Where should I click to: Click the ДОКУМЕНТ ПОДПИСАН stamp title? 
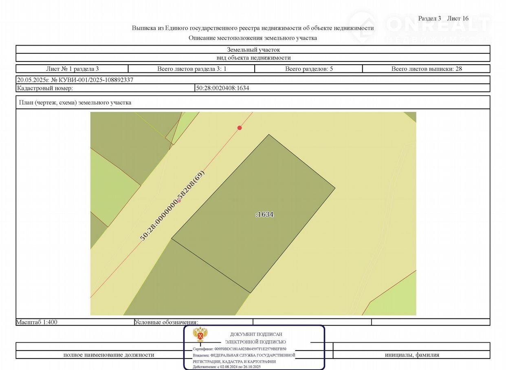click(256, 334)
